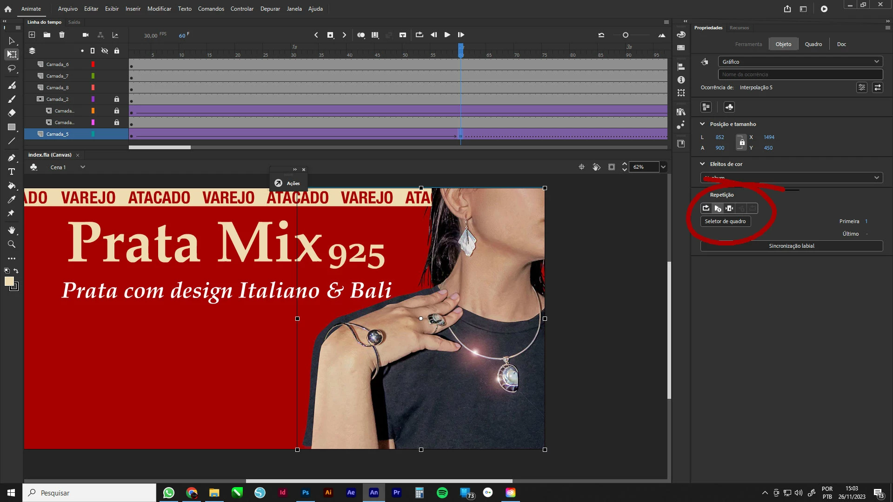Toggle the width-height link lock
The width and height of the screenshot is (893, 502).
point(742,143)
